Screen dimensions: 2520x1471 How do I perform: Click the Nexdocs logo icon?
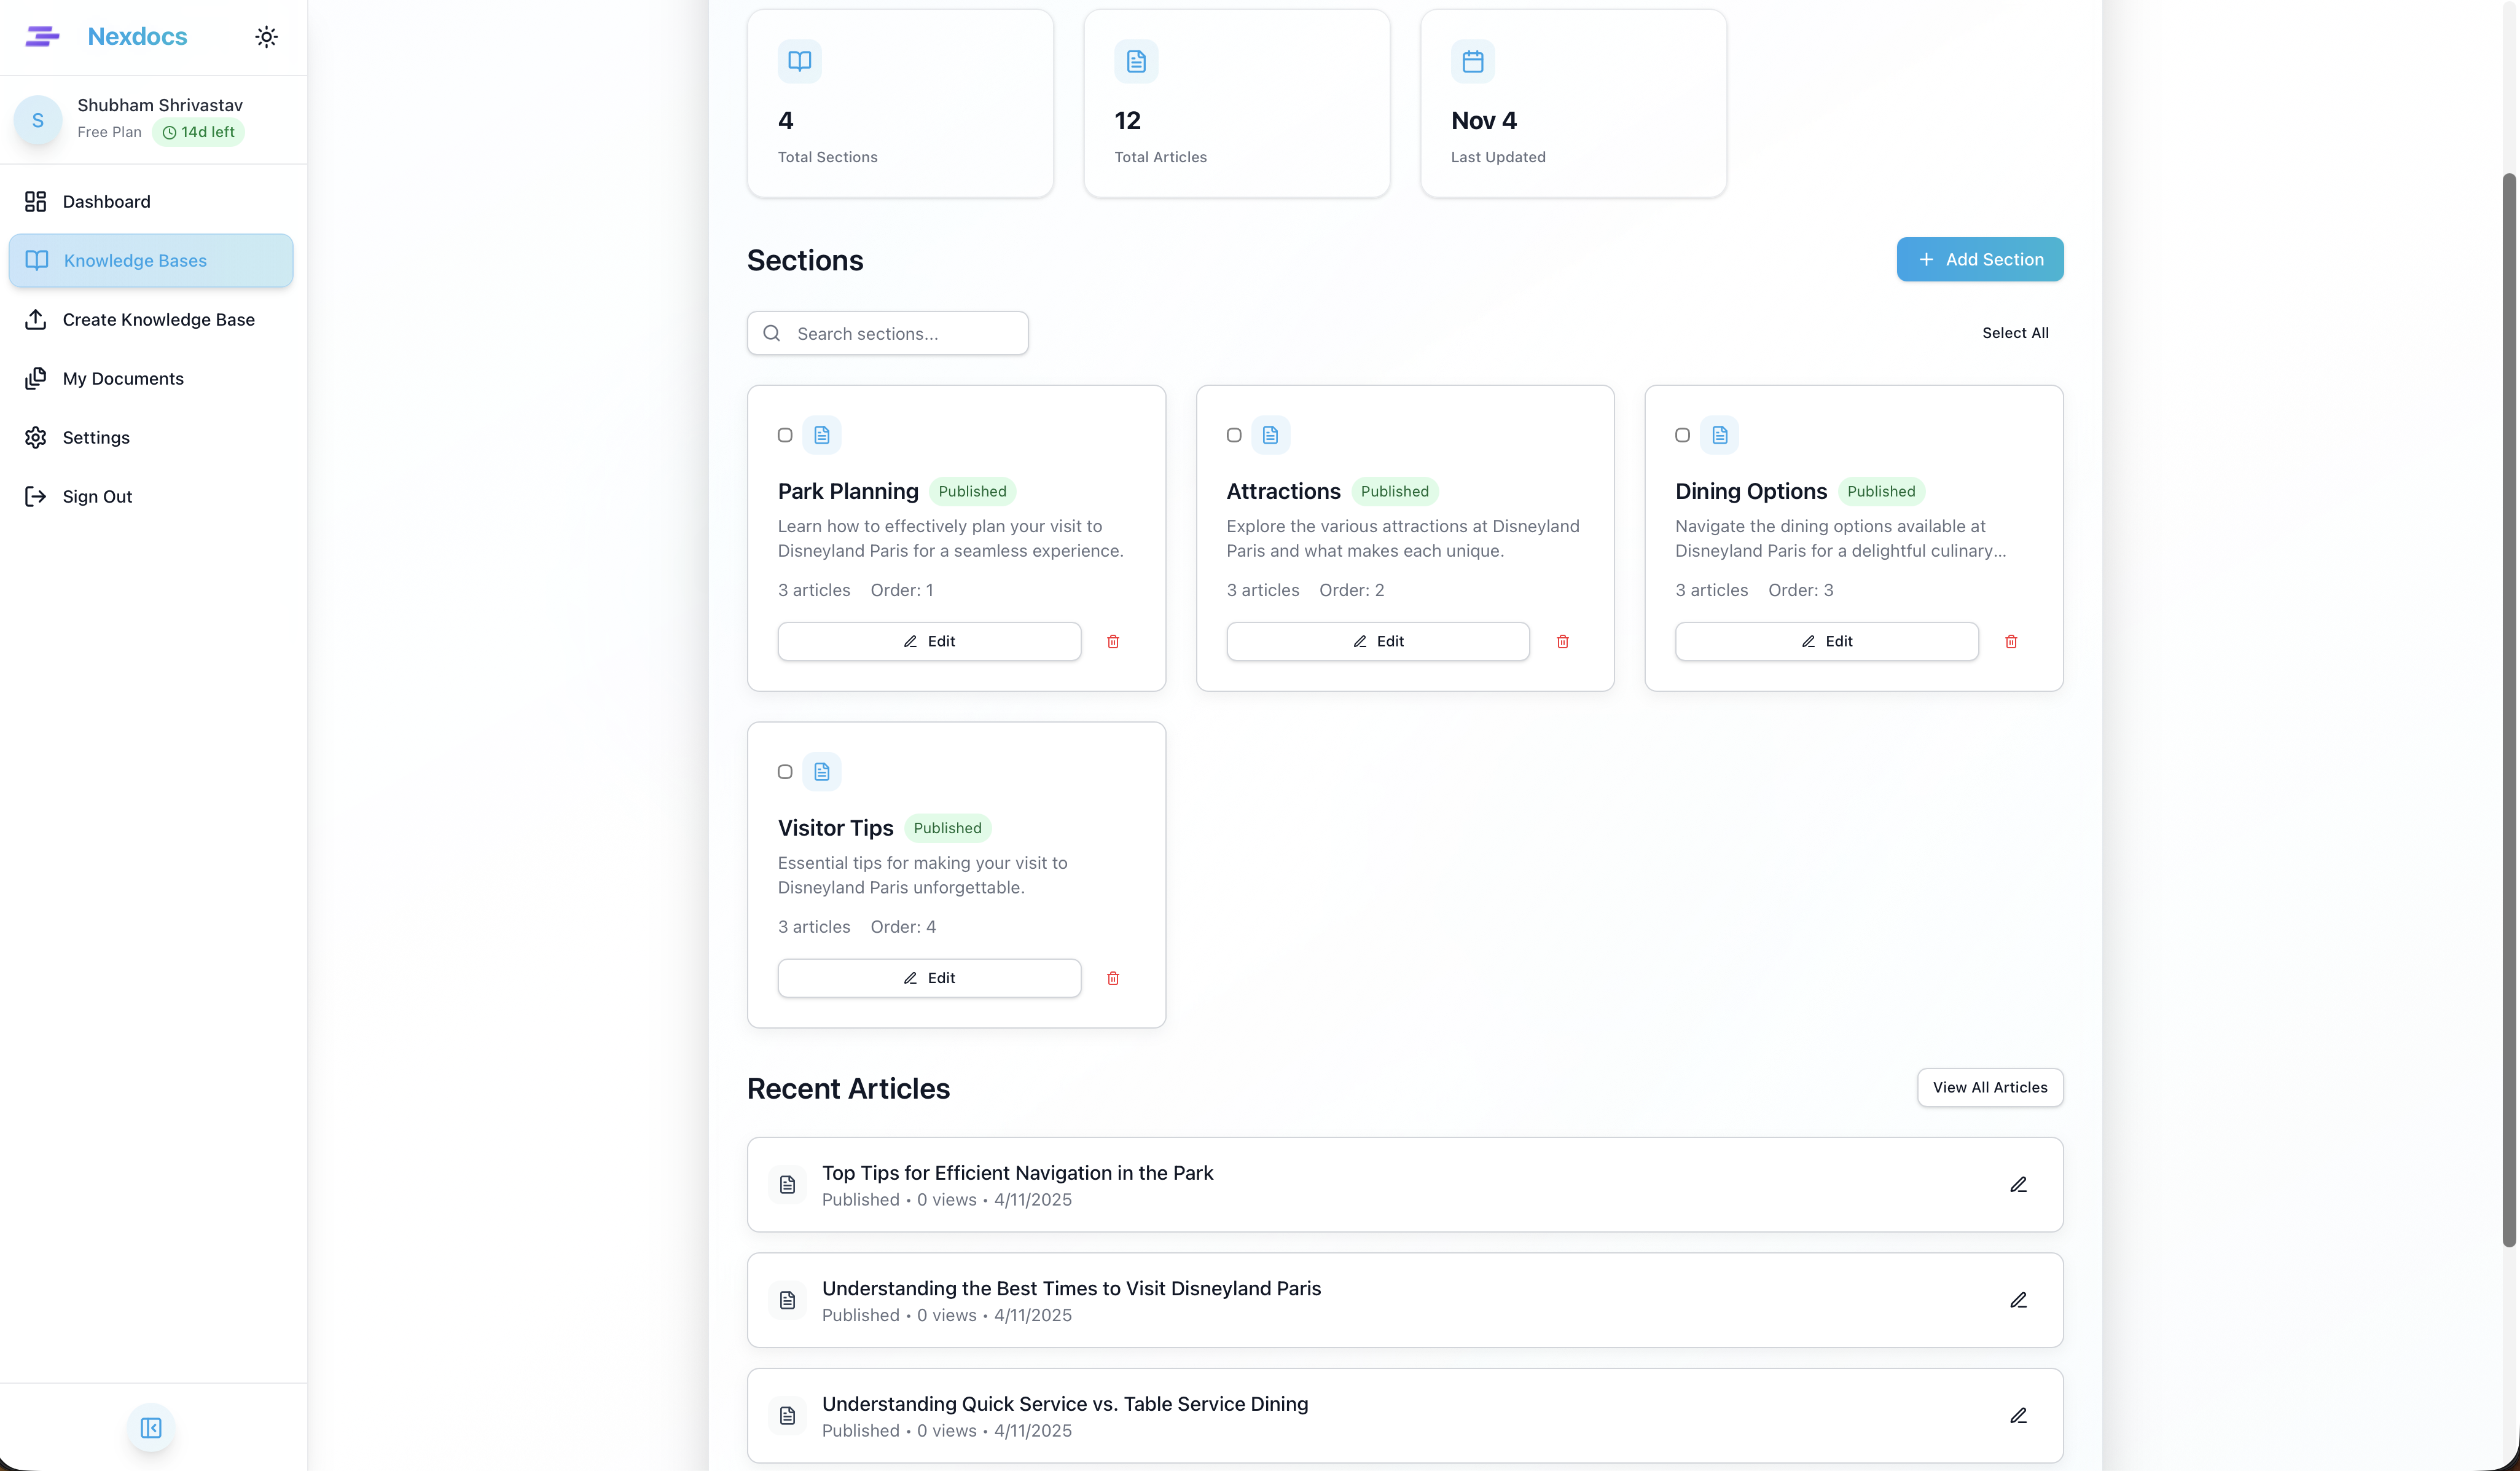pos(42,36)
